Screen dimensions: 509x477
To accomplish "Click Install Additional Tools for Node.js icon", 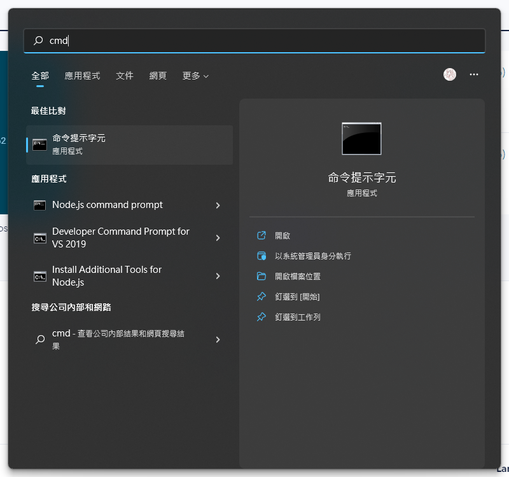I will (39, 276).
